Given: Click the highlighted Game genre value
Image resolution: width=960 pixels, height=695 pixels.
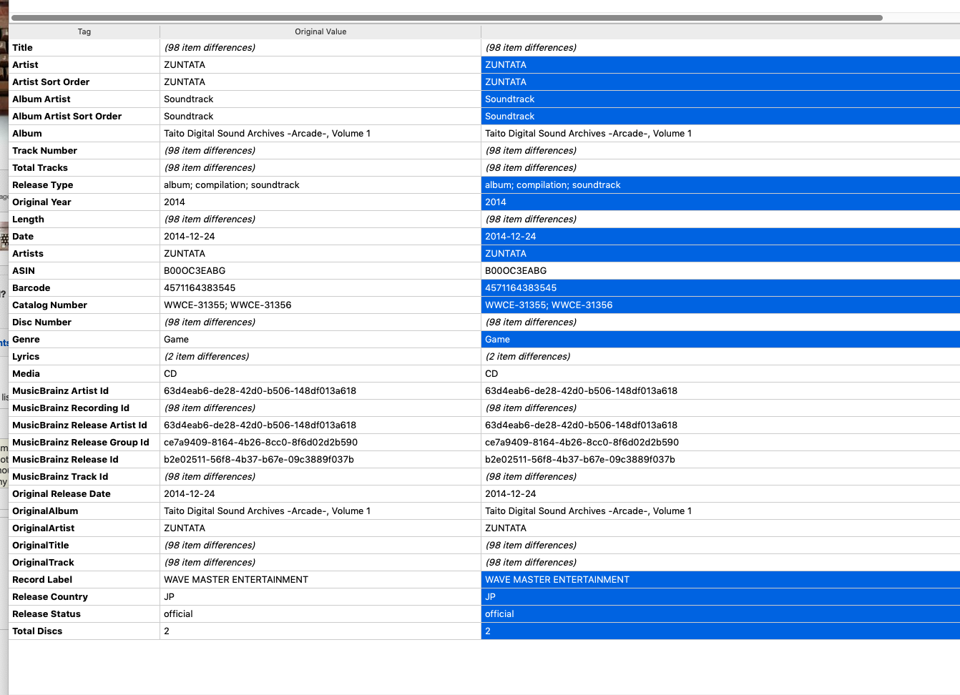Looking at the screenshot, I should [720, 340].
